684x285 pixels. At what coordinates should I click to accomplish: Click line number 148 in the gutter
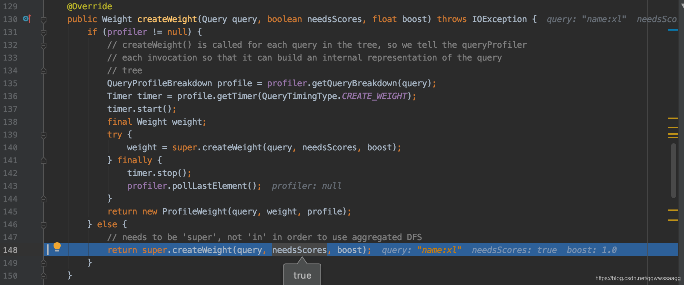pyautogui.click(x=10, y=250)
